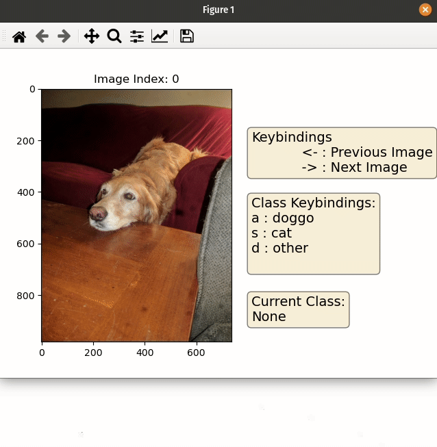Click y-axis tick label 400
This screenshot has width=437, height=447.
pyautogui.click(x=25, y=192)
